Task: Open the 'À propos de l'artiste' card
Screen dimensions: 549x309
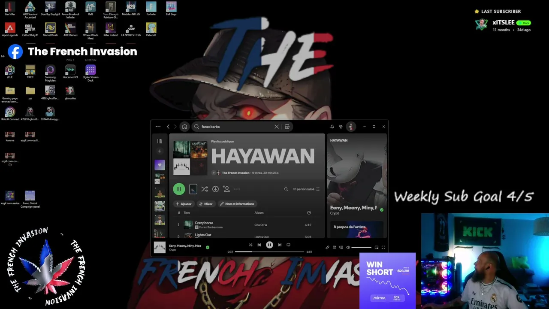Action: click(357, 229)
